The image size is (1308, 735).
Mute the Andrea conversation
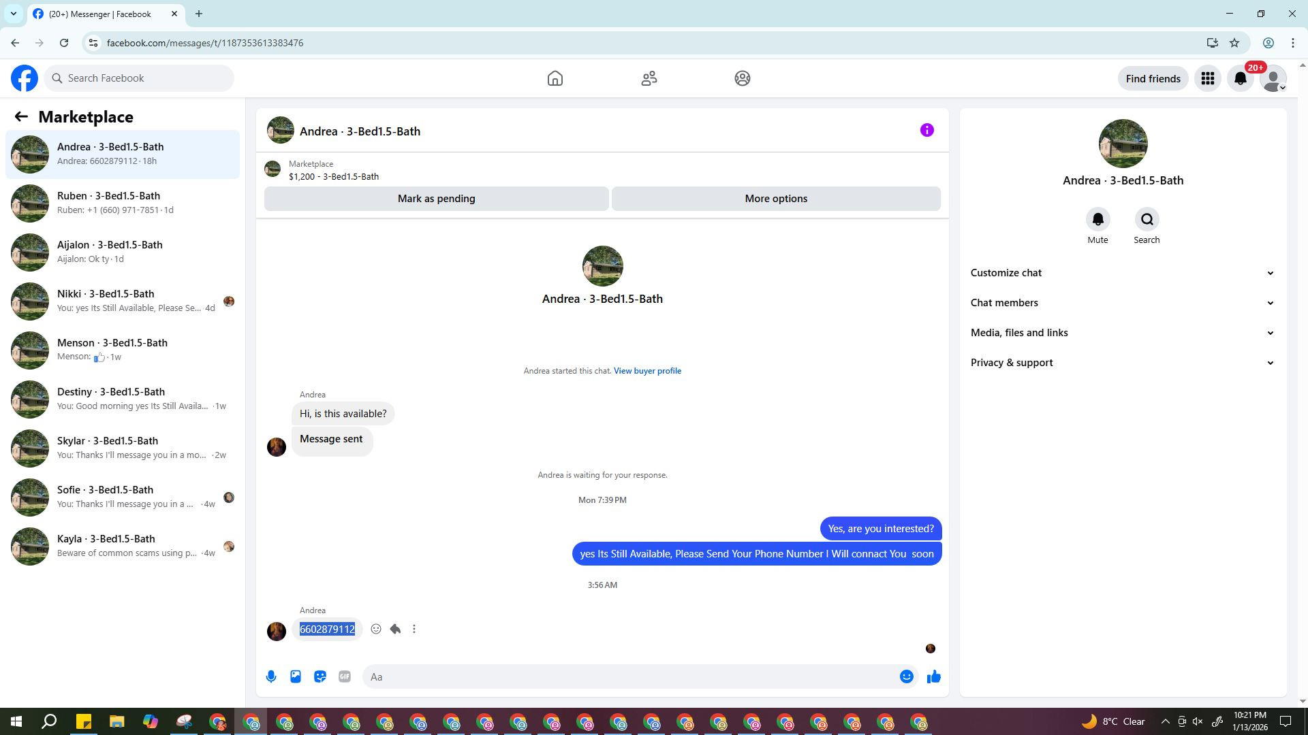point(1097,220)
